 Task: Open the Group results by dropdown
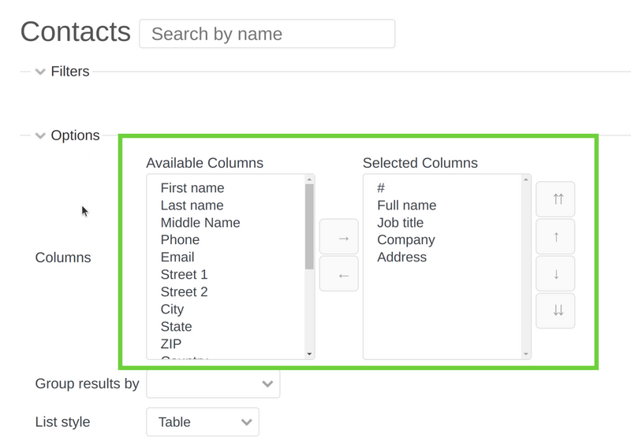coord(213,384)
